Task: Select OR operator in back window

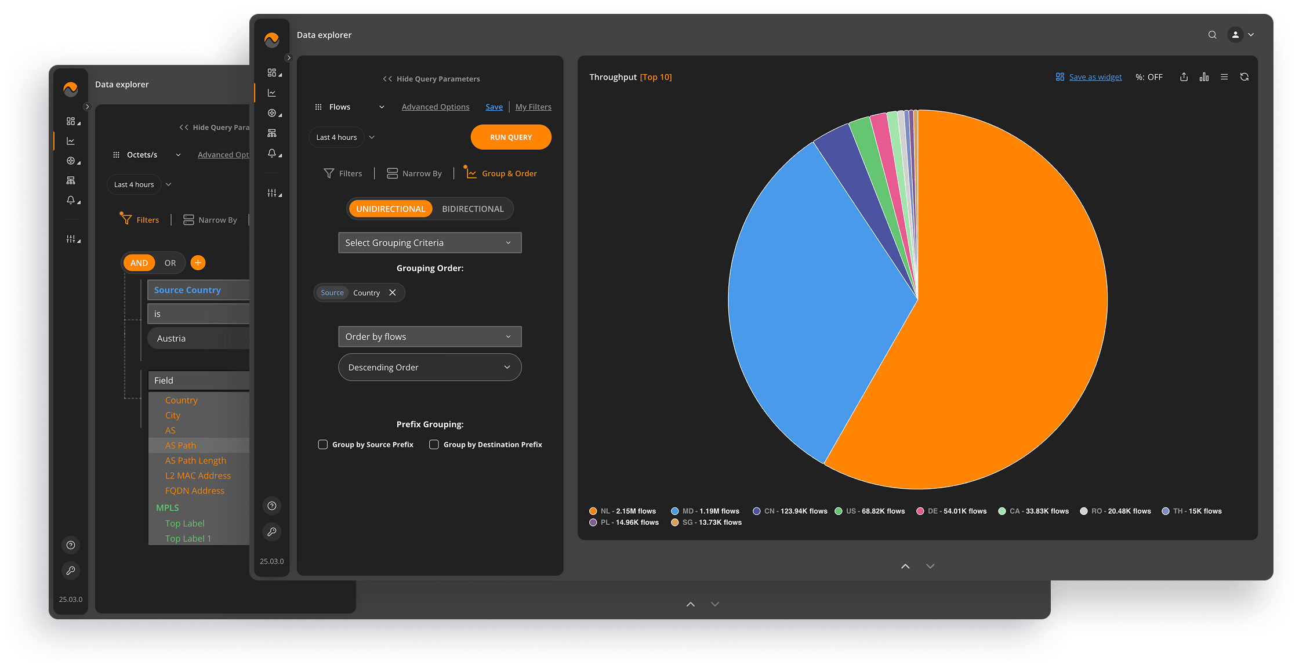Action: tap(170, 263)
